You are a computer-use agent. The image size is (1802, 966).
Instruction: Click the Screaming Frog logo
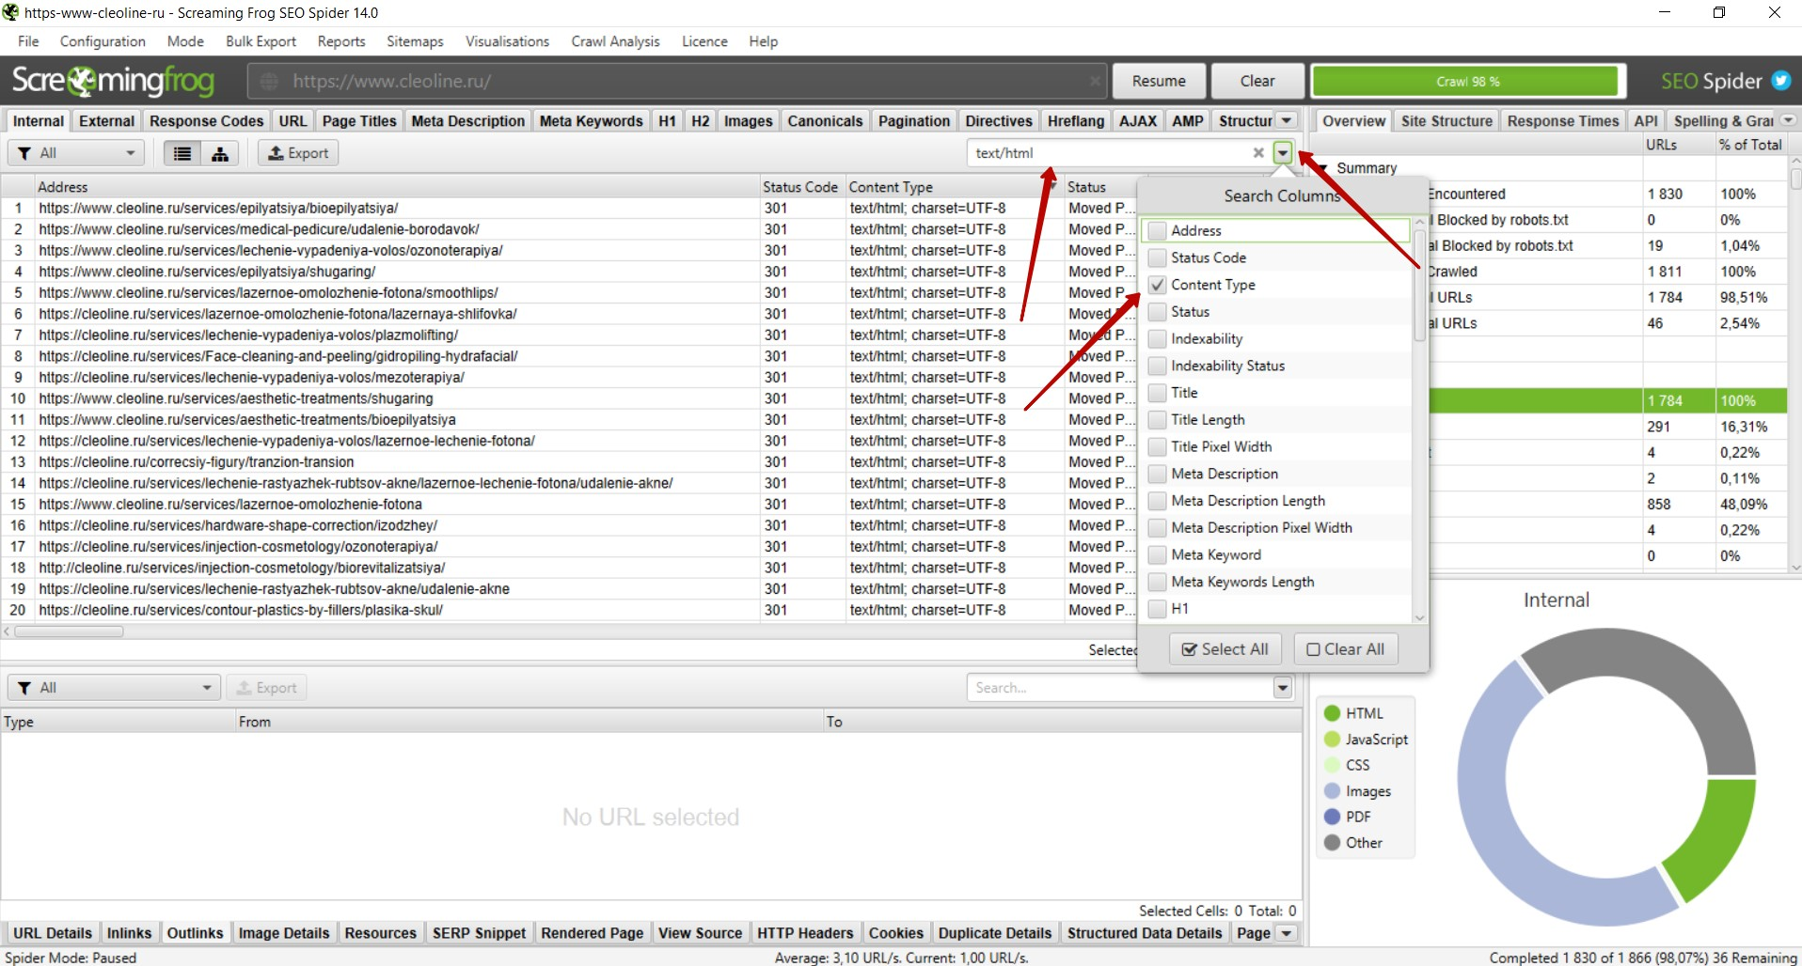click(113, 81)
